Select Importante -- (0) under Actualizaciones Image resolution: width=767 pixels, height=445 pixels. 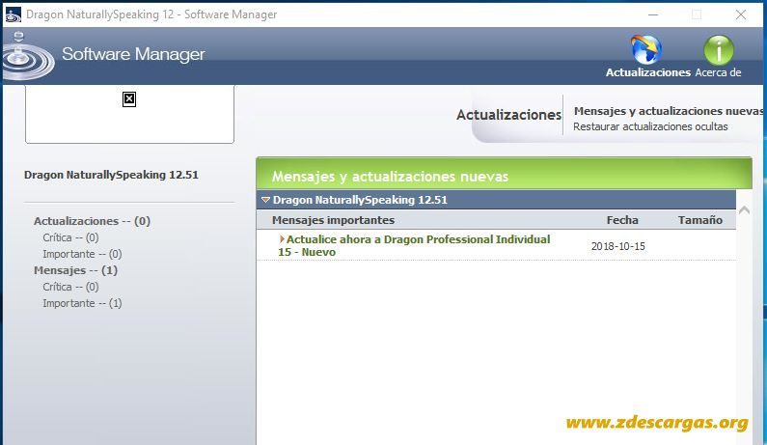click(82, 254)
